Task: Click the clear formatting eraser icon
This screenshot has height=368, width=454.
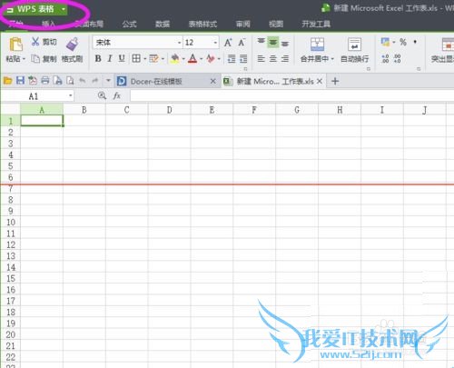Action: pyautogui.click(x=211, y=58)
